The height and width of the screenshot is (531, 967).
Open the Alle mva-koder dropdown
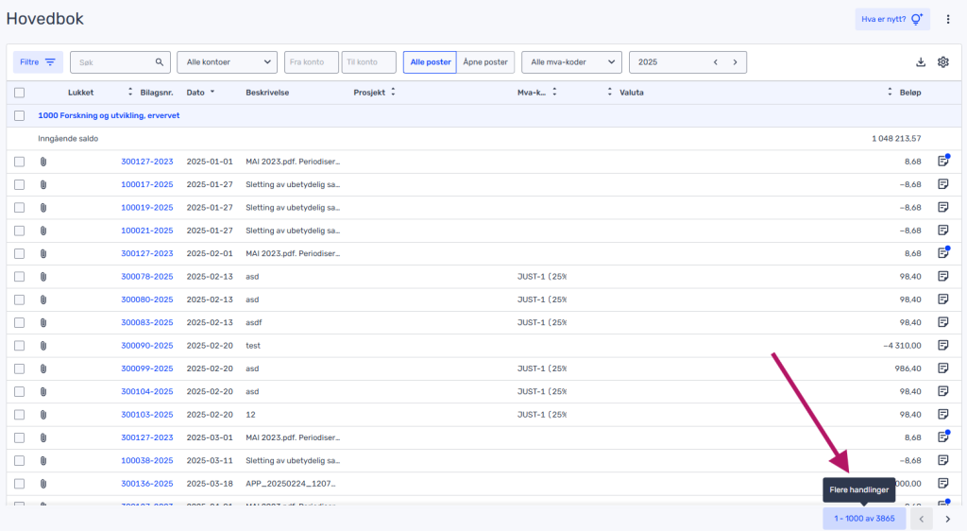[x=571, y=62]
